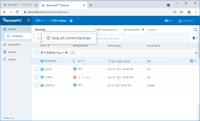200x121 pixels.
Task: Reload the page with browser refresh
Action: click(x=17, y=12)
